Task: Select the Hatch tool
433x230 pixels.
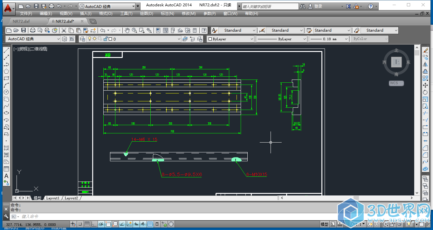Action: pyautogui.click(x=6, y=148)
